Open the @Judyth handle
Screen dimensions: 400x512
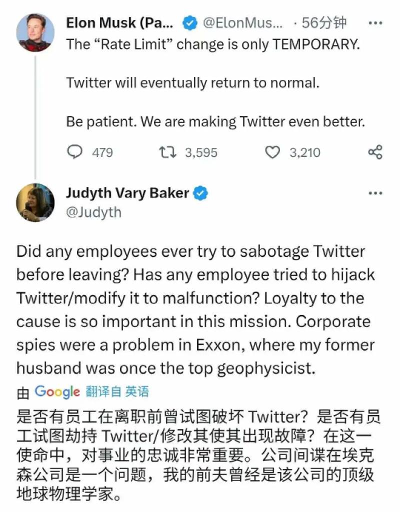93,213
